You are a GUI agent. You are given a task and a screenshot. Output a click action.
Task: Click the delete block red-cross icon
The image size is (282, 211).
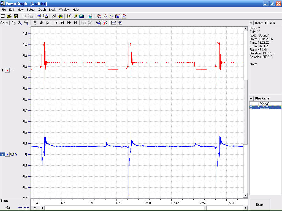click(105, 23)
